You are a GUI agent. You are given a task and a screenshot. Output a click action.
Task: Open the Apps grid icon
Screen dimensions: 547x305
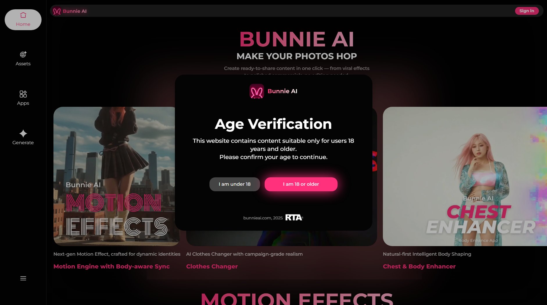pos(23,94)
